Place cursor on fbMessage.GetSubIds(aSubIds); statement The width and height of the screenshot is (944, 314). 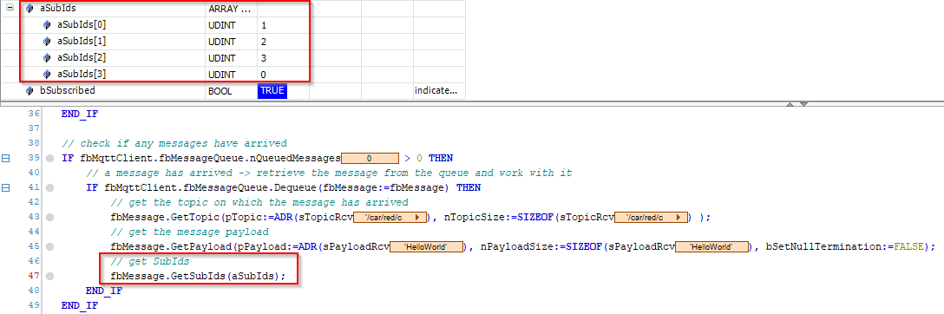[x=198, y=276]
